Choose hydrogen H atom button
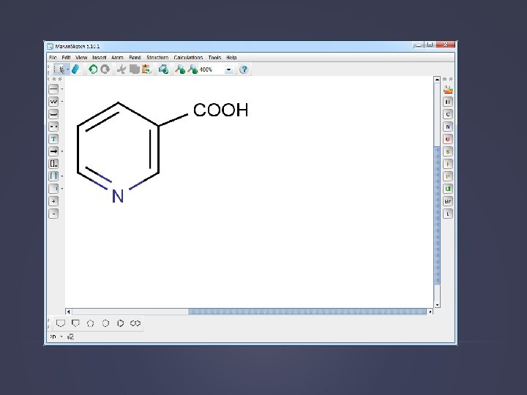The width and height of the screenshot is (527, 395). tap(448, 102)
